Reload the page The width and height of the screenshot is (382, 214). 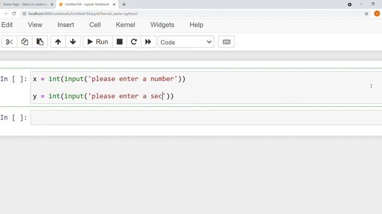click(14, 14)
